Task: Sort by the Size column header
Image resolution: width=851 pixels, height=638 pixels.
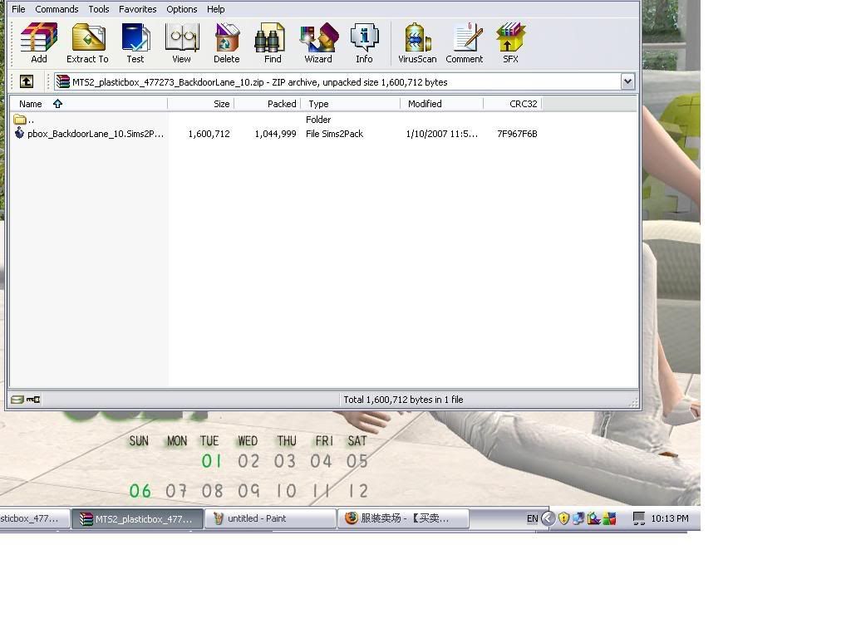Action: (201, 104)
